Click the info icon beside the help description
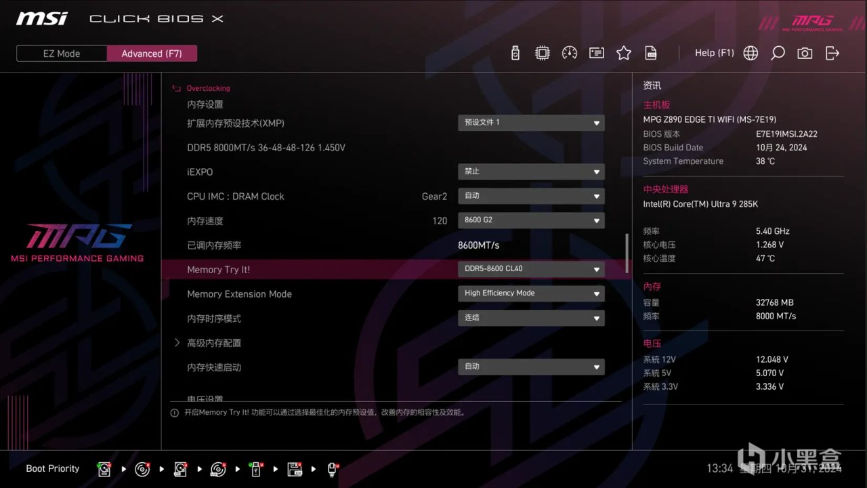This screenshot has width=867, height=488. [175, 413]
